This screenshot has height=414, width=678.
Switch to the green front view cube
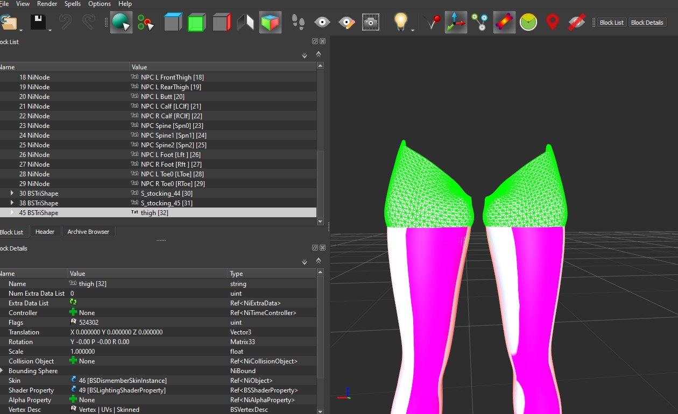196,23
